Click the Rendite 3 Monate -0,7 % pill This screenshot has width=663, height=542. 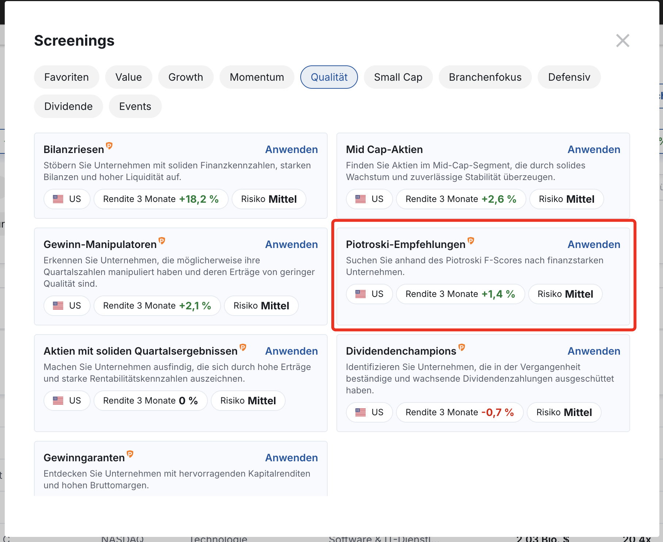460,412
